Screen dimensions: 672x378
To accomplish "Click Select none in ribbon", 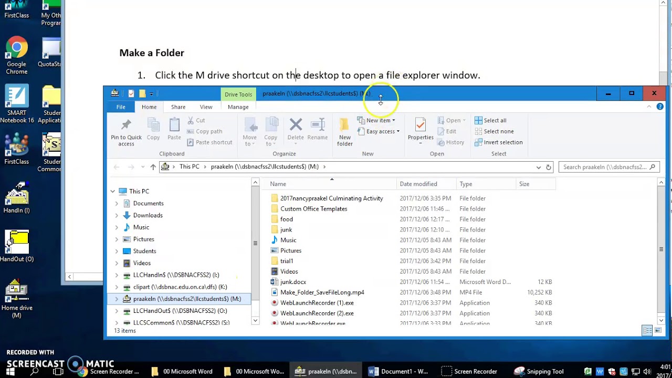I will [494, 131].
